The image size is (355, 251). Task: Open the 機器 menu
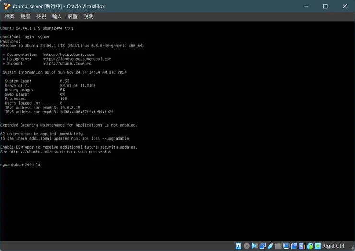pos(25,16)
